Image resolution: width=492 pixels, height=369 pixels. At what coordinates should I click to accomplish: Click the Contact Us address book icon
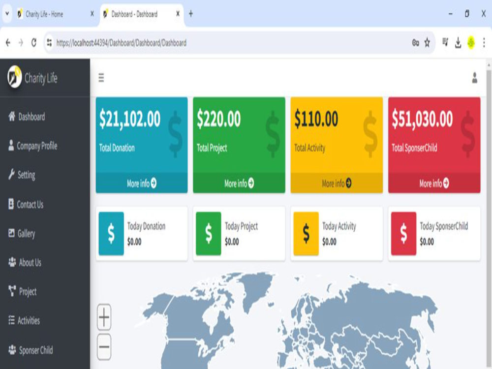11,204
